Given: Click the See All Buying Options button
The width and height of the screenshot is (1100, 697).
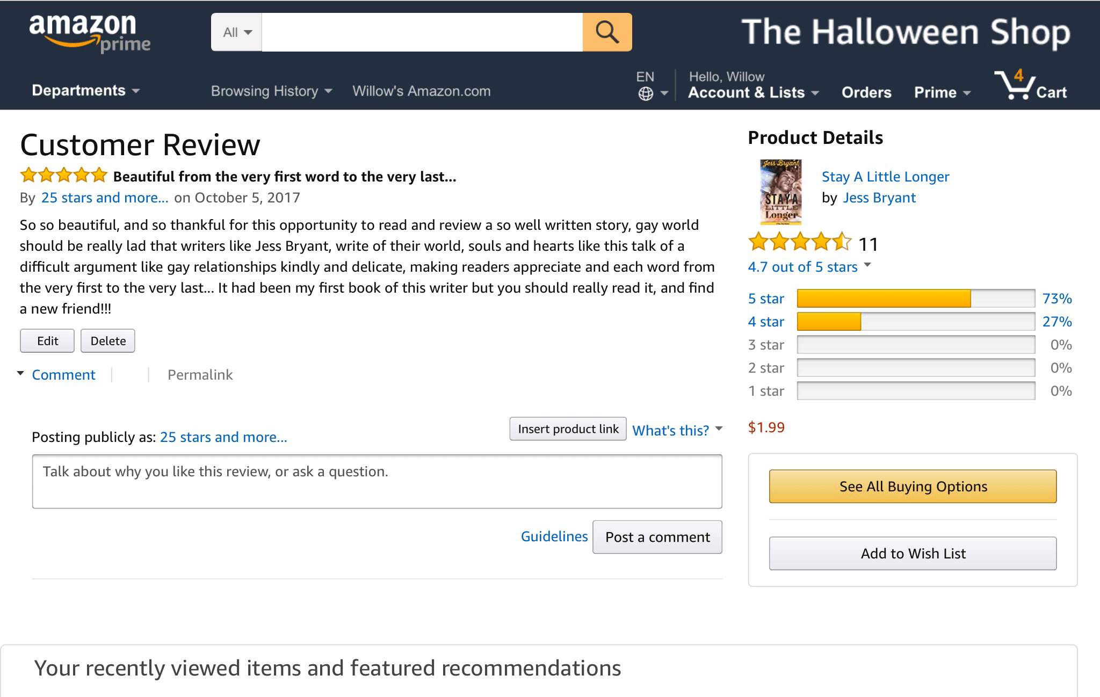Looking at the screenshot, I should click(x=913, y=487).
